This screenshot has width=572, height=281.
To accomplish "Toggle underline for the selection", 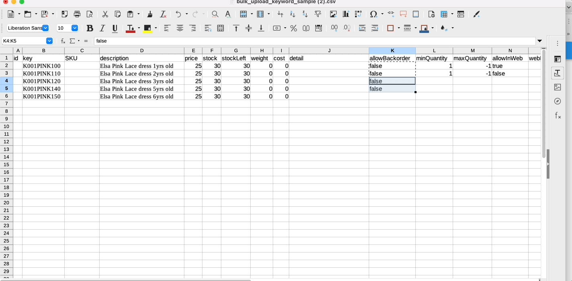I will click(114, 28).
